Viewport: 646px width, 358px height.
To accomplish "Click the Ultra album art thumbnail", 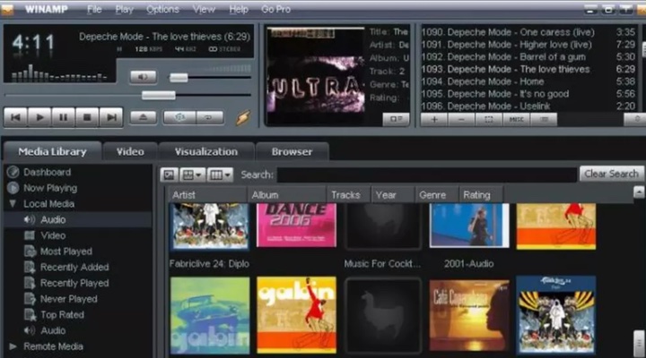I will tap(315, 70).
